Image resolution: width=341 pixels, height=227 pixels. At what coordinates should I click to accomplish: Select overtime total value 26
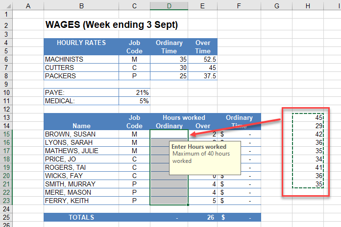tap(202, 217)
